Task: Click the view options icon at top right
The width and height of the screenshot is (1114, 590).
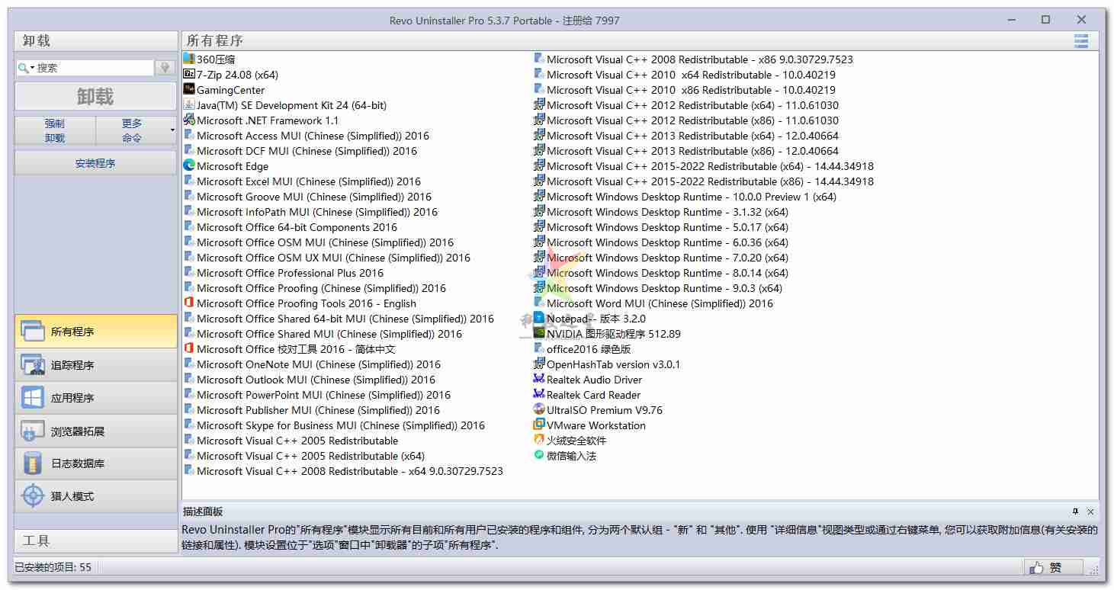Action: pos(1081,41)
